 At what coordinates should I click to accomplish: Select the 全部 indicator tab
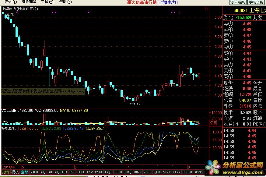pos(24,172)
